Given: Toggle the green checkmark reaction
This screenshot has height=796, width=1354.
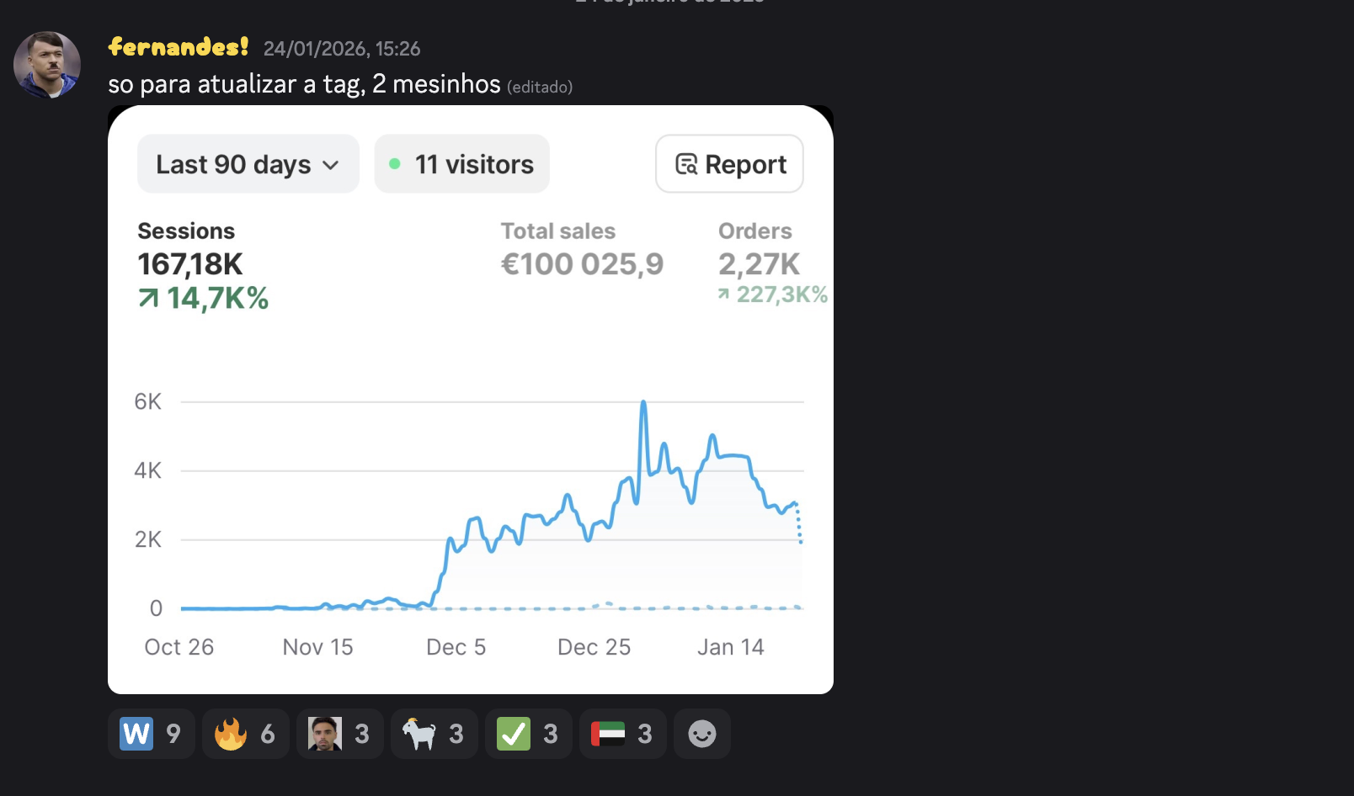Looking at the screenshot, I should tap(528, 734).
